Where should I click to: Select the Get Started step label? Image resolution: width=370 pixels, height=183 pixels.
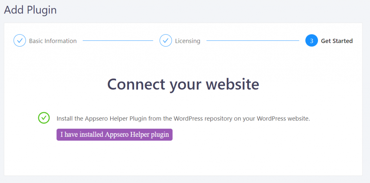pos(337,41)
